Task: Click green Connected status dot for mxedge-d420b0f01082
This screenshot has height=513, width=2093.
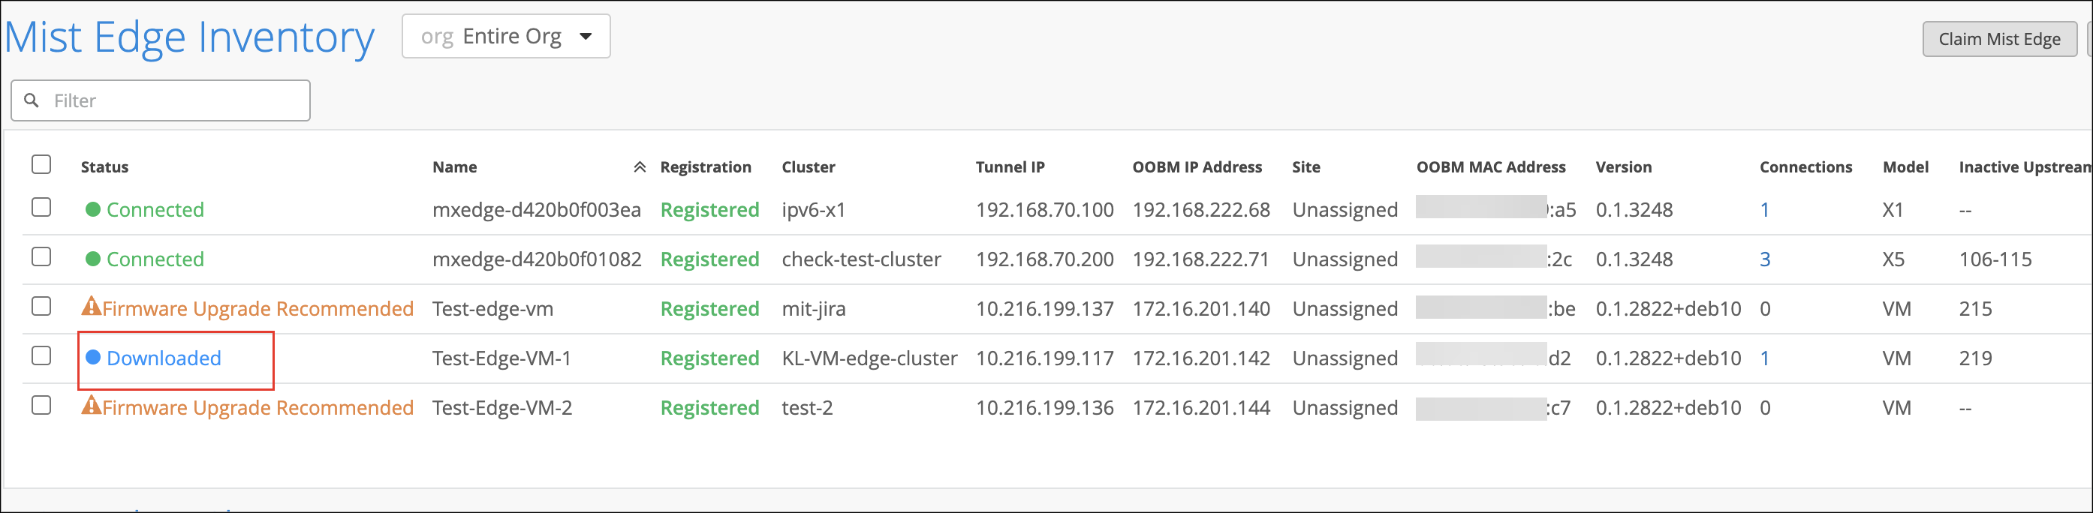Action: [x=93, y=259]
